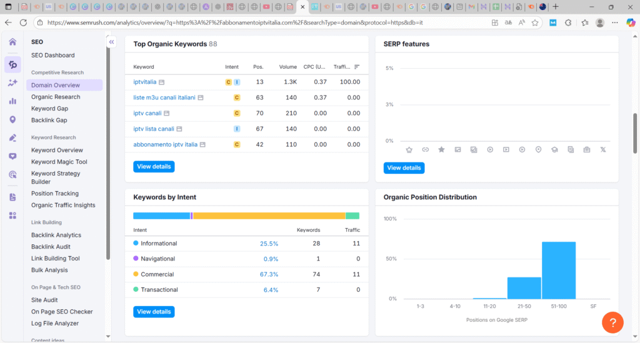This screenshot has width=640, height=343.
Task: Open the browser Extensions puzzle icon
Action: (x=568, y=22)
